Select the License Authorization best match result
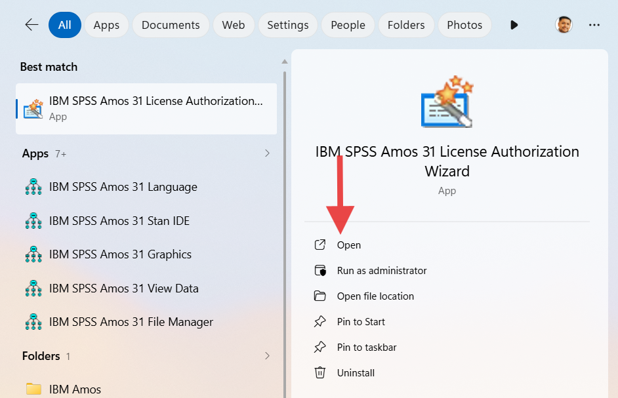This screenshot has height=398, width=618. (146, 109)
